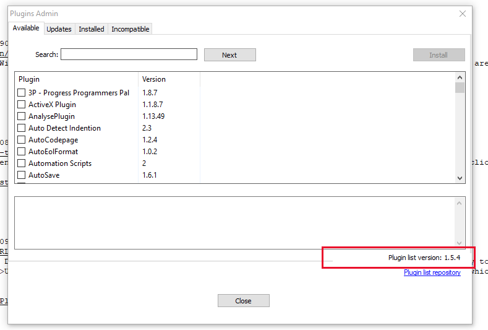Open the Incompatible tab
The image size is (488, 330).
[130, 29]
